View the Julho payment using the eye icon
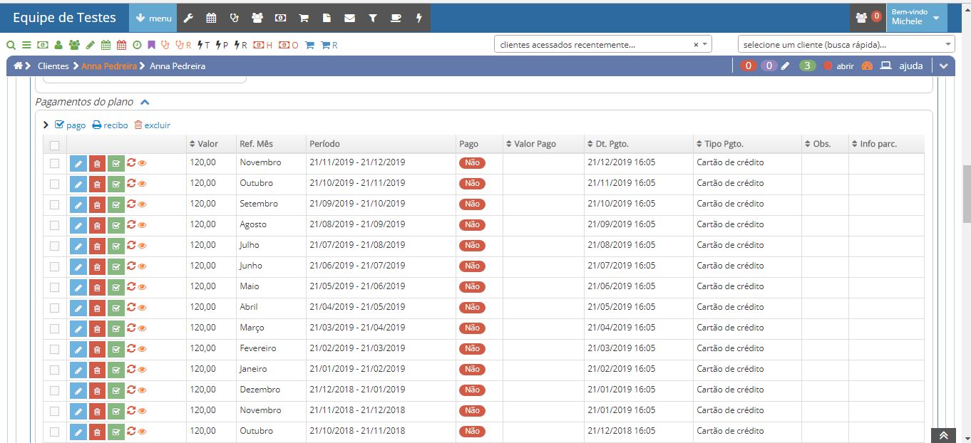The width and height of the screenshot is (971, 443). (x=142, y=246)
